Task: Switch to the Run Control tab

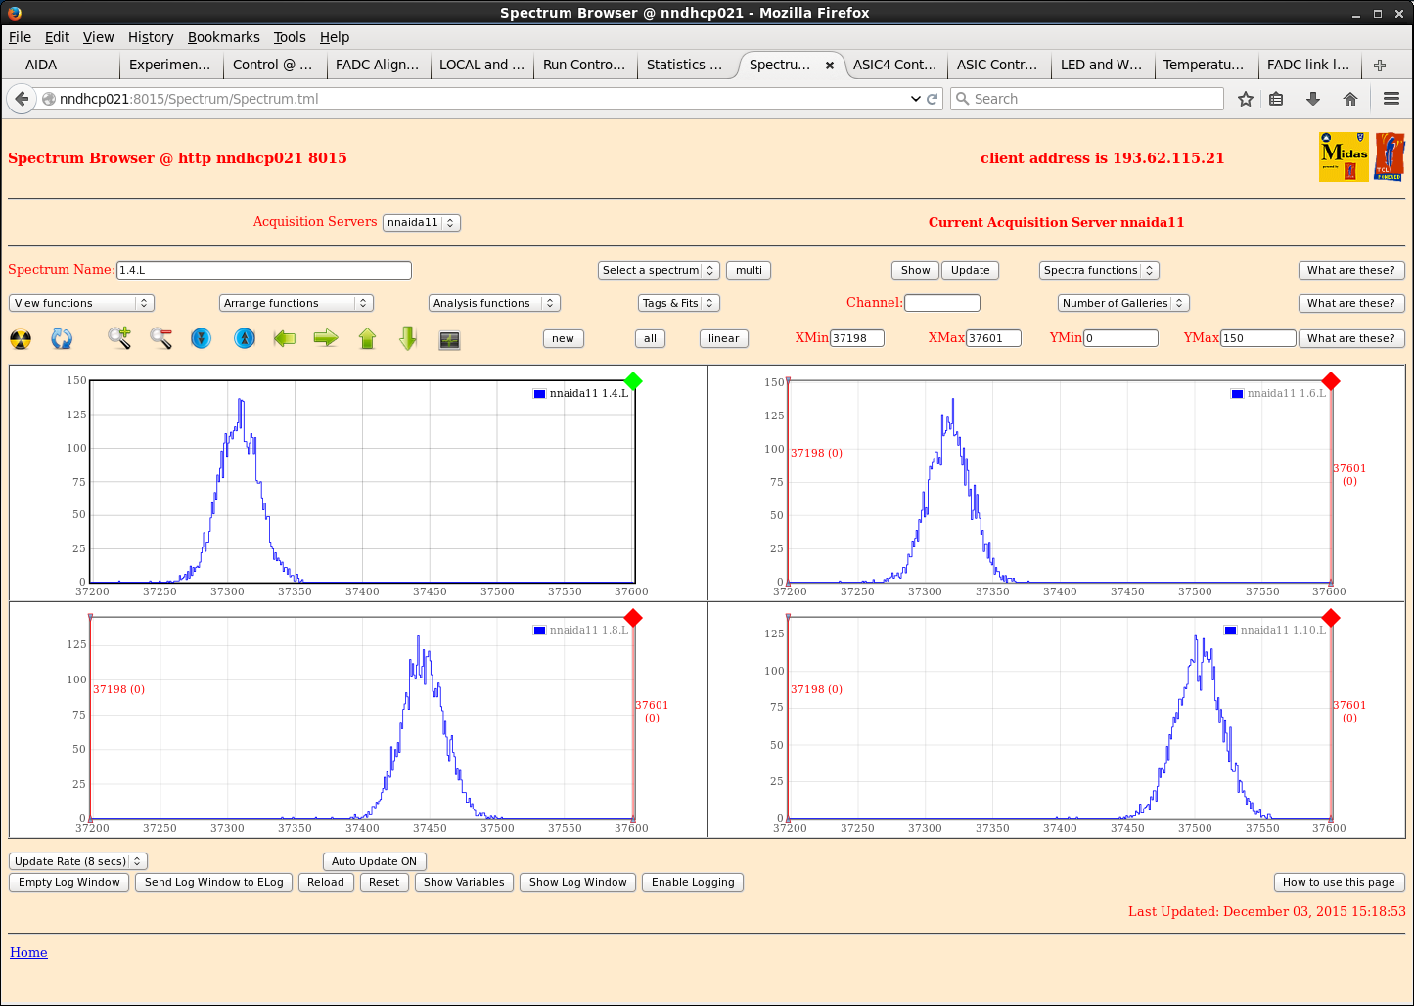Action: (x=584, y=65)
